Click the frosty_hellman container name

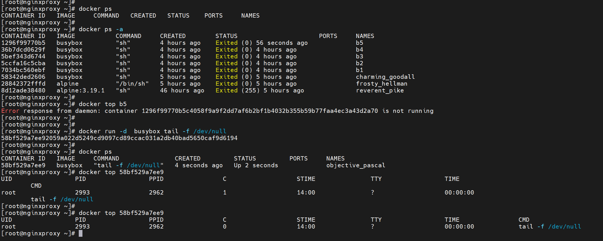pos(381,84)
